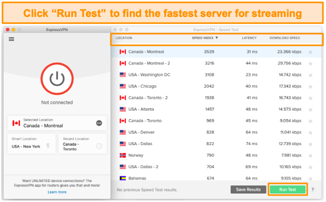Favorite Canada - Montreal - 2 star
The image size is (326, 202).
pos(311,63)
